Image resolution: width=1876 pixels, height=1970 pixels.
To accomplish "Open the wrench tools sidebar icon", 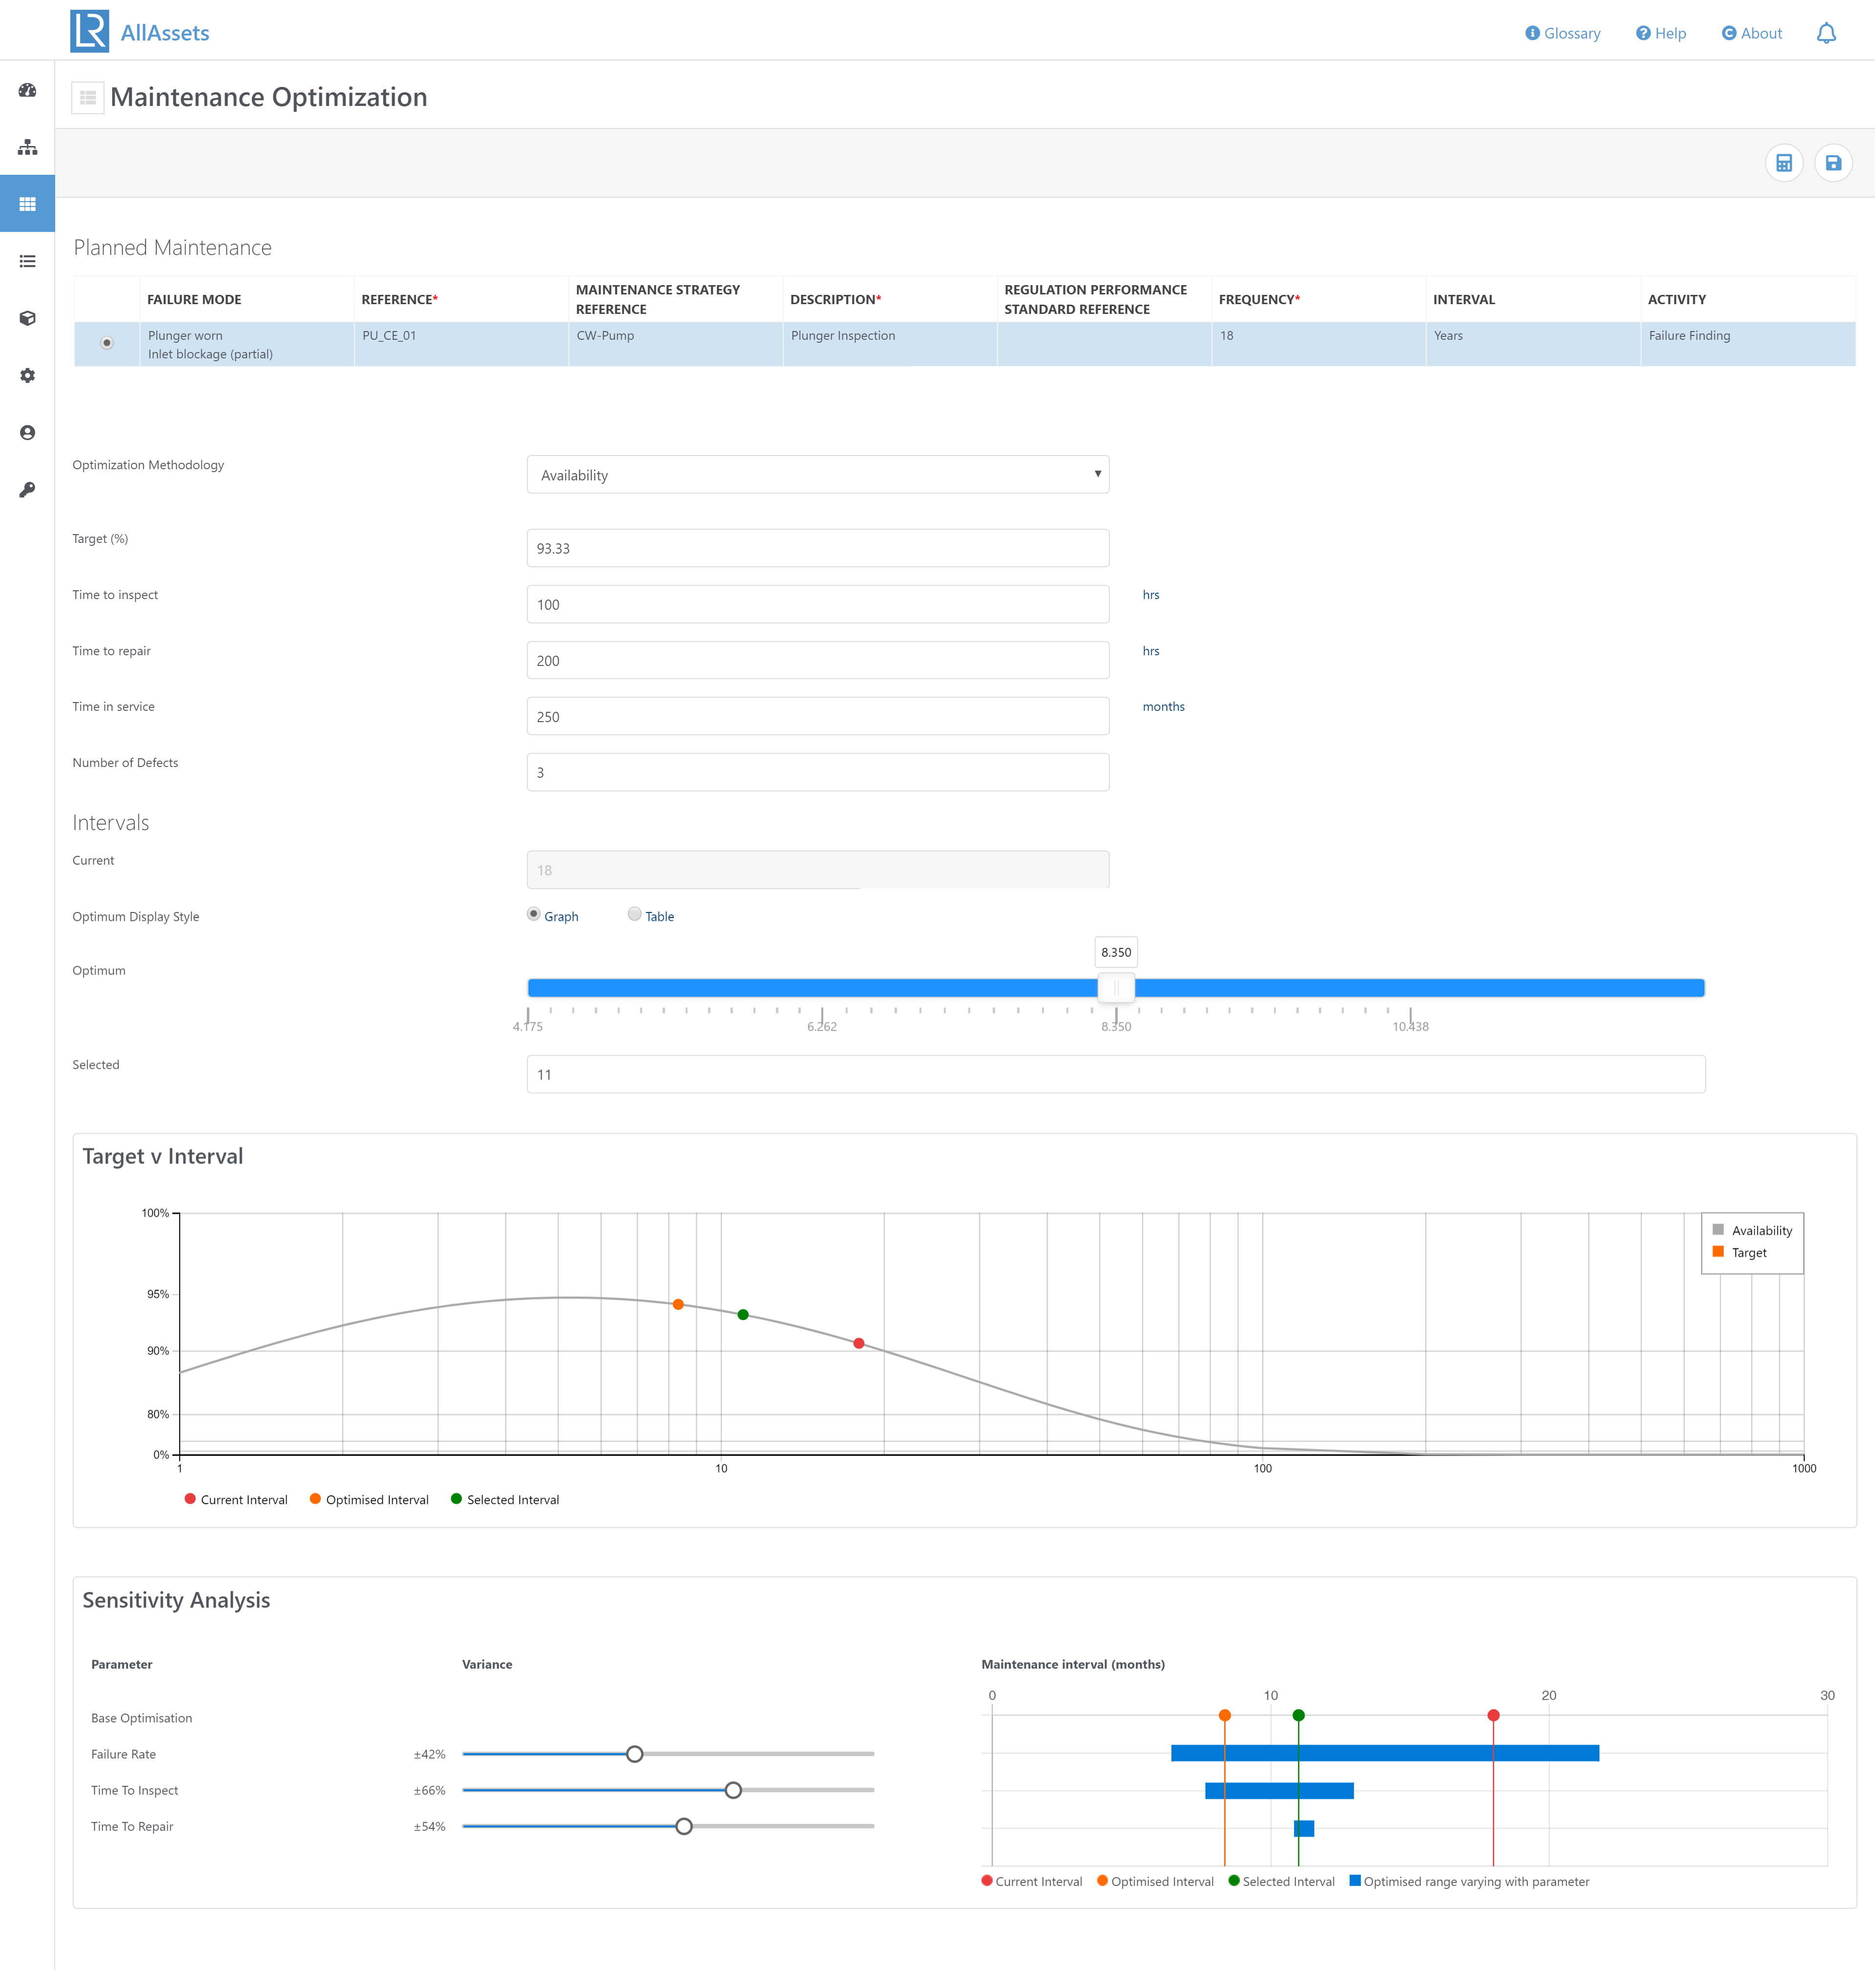I will [28, 489].
